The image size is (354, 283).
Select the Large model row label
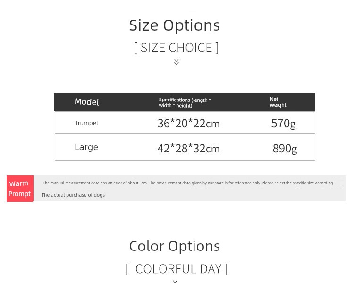(86, 147)
